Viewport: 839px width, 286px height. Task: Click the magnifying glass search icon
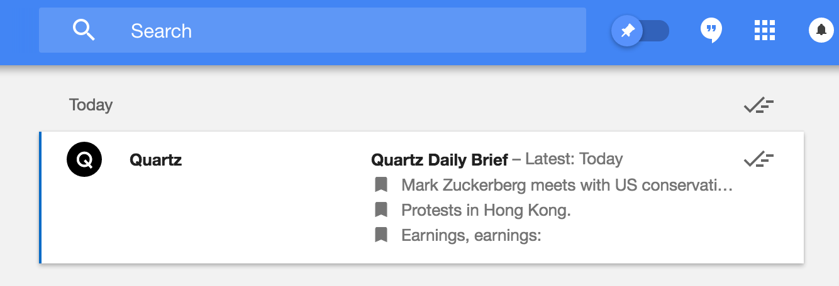[x=84, y=30]
